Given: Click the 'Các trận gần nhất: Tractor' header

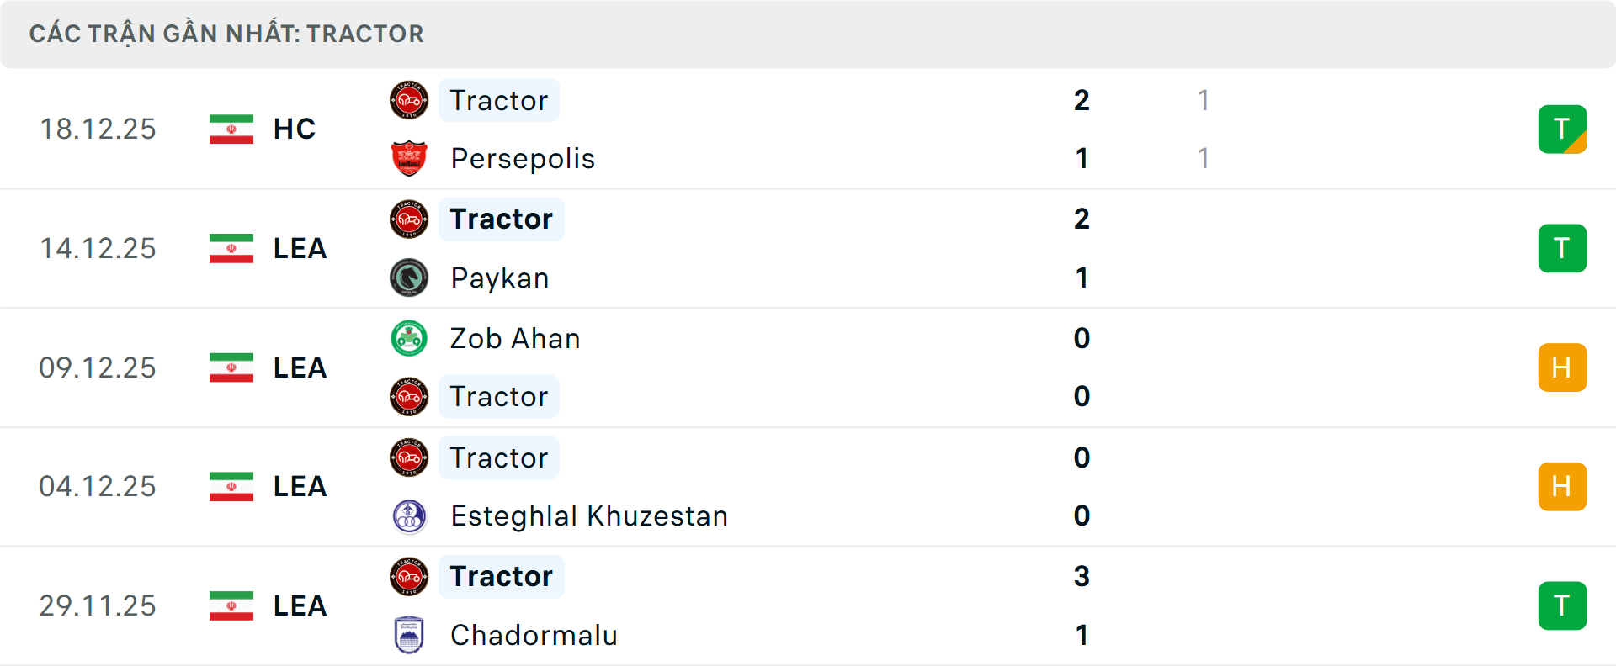Looking at the screenshot, I should (226, 34).
